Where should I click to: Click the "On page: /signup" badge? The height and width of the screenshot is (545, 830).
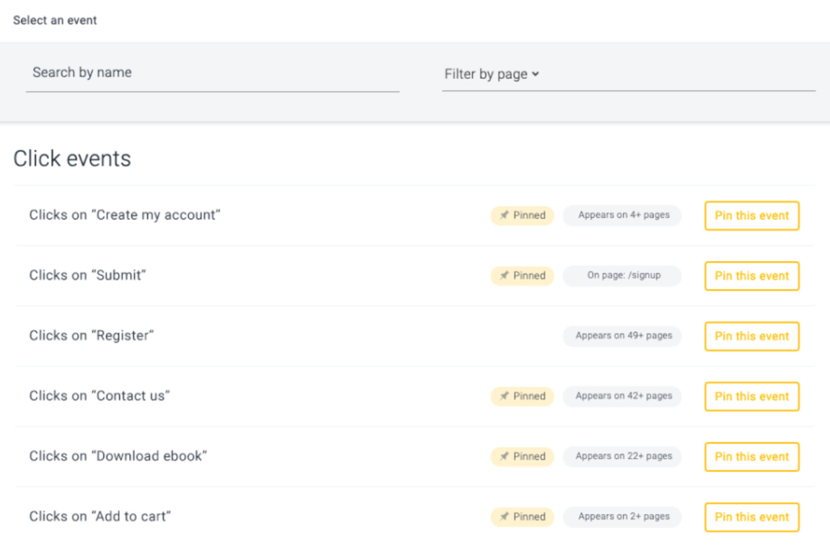622,276
